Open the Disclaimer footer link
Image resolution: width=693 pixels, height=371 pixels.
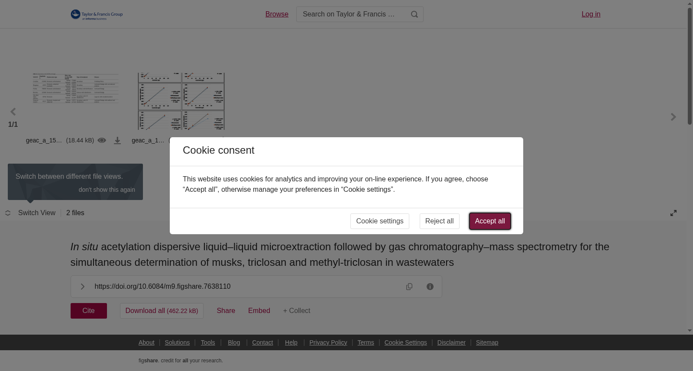coord(451,342)
